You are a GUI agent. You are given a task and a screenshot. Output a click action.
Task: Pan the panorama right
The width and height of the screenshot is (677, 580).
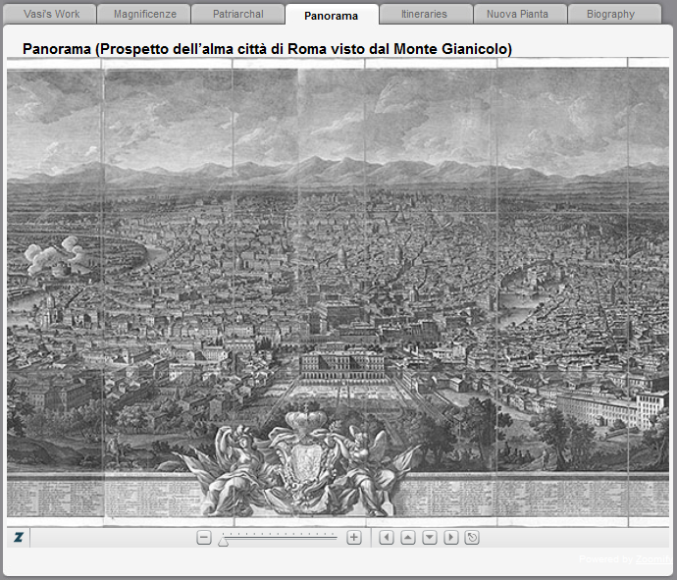point(450,538)
